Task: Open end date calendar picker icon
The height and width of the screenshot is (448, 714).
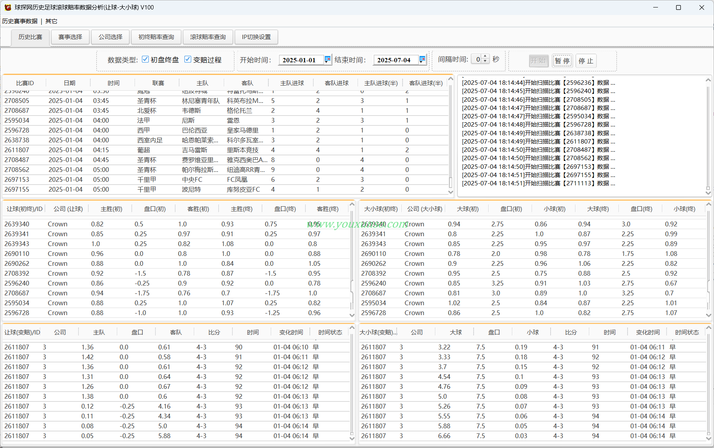Action: pyautogui.click(x=422, y=60)
